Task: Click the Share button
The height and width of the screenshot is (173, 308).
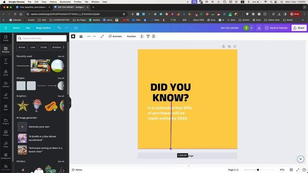Action: pyautogui.click(x=299, y=28)
